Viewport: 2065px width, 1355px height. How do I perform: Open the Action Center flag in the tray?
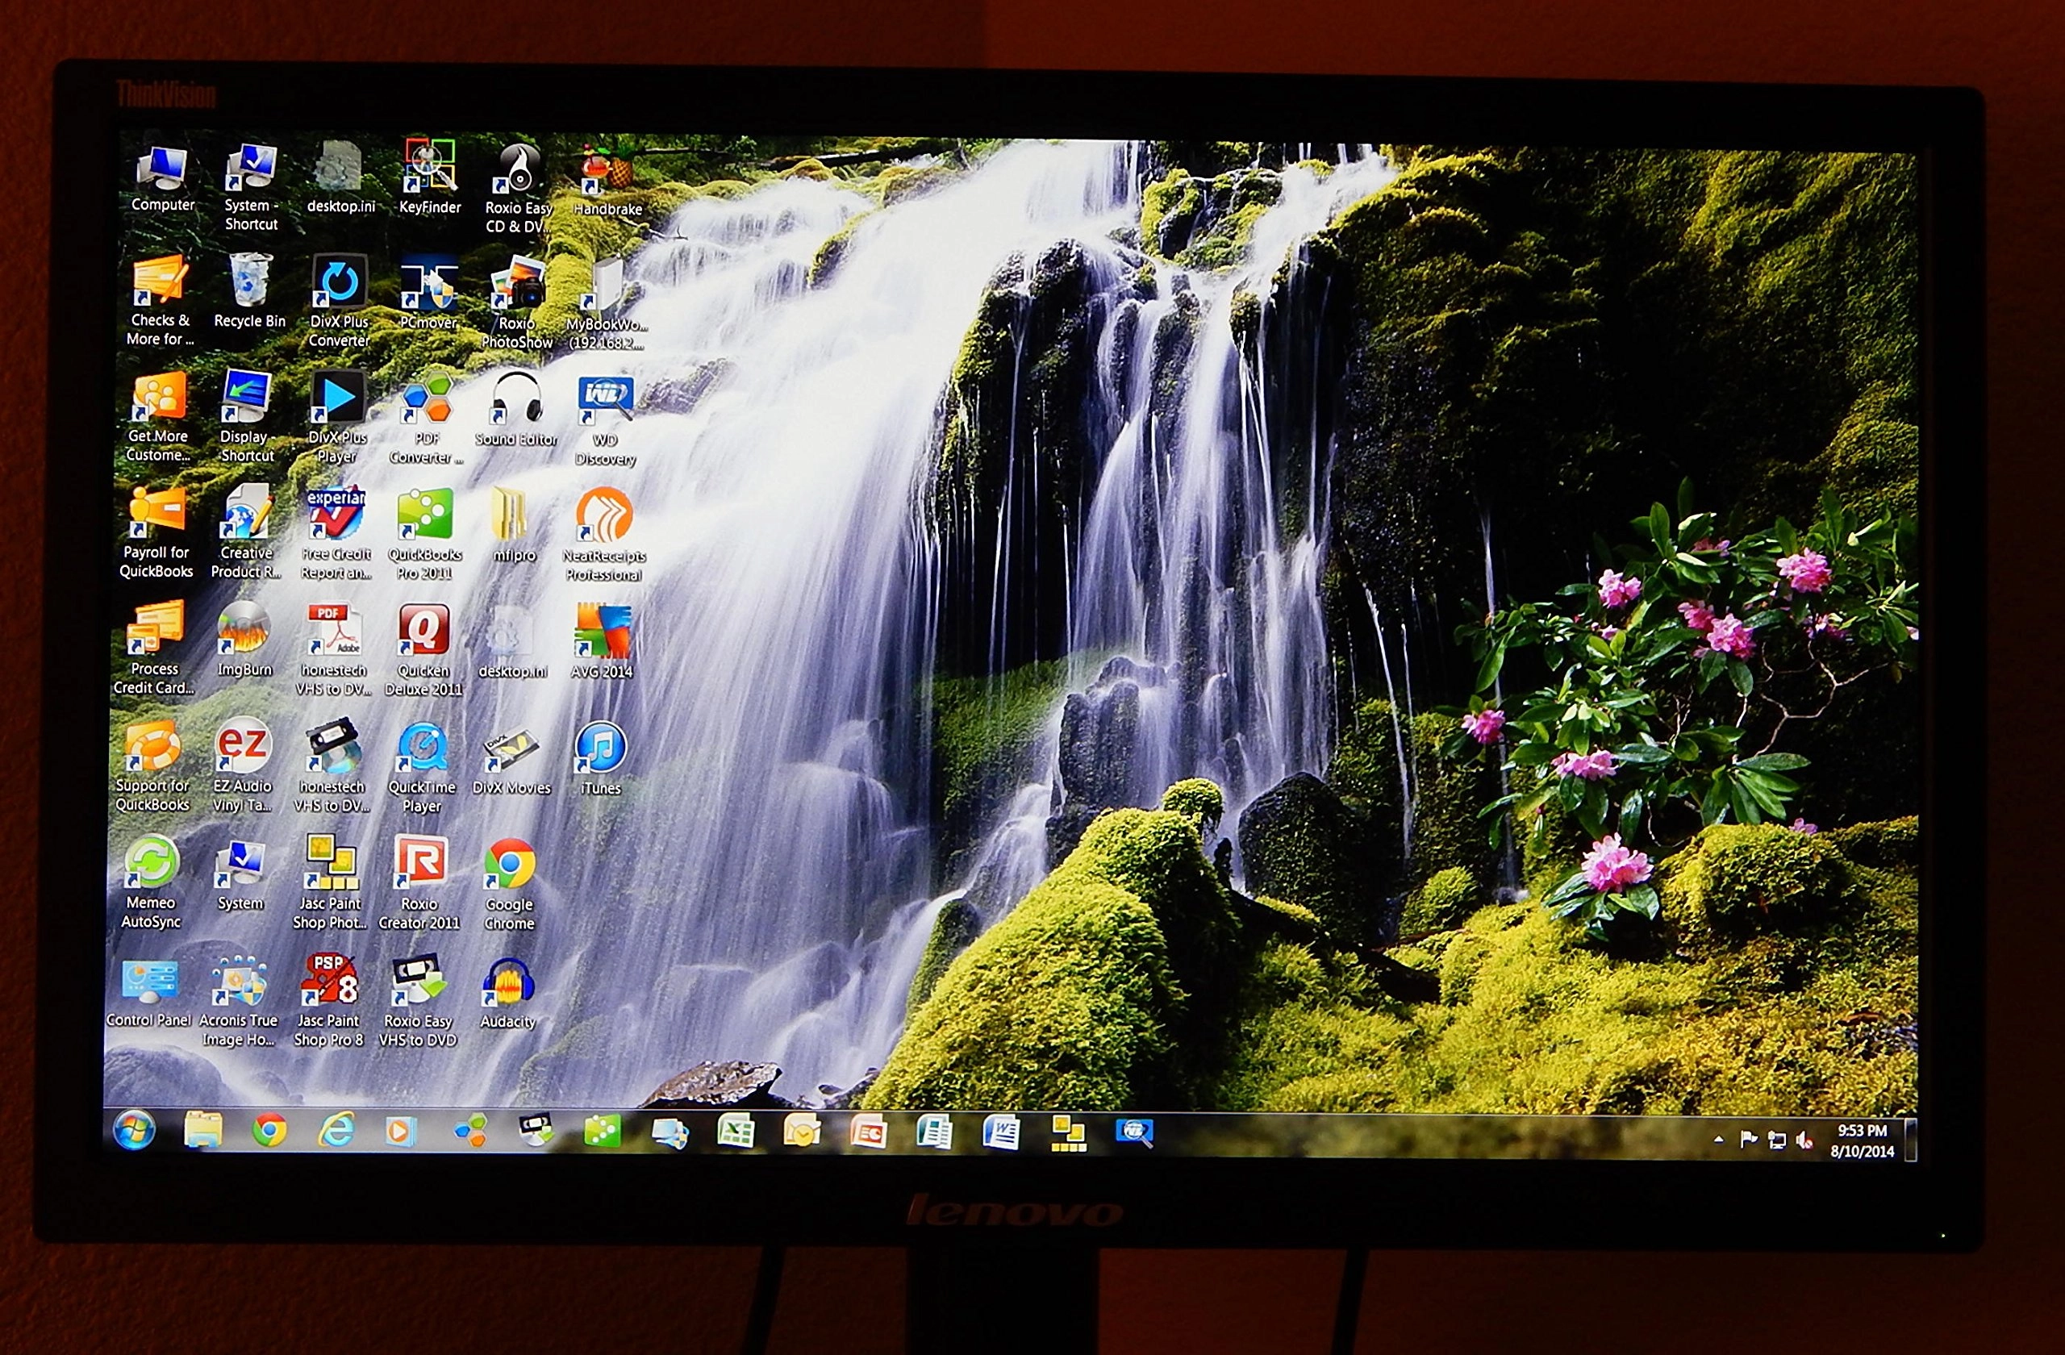point(1749,1141)
